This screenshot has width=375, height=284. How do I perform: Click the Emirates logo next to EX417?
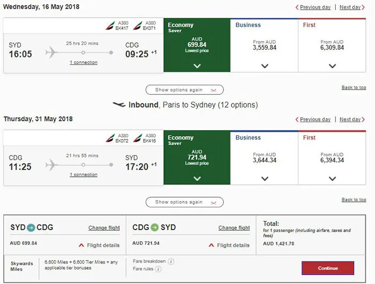tap(110, 26)
